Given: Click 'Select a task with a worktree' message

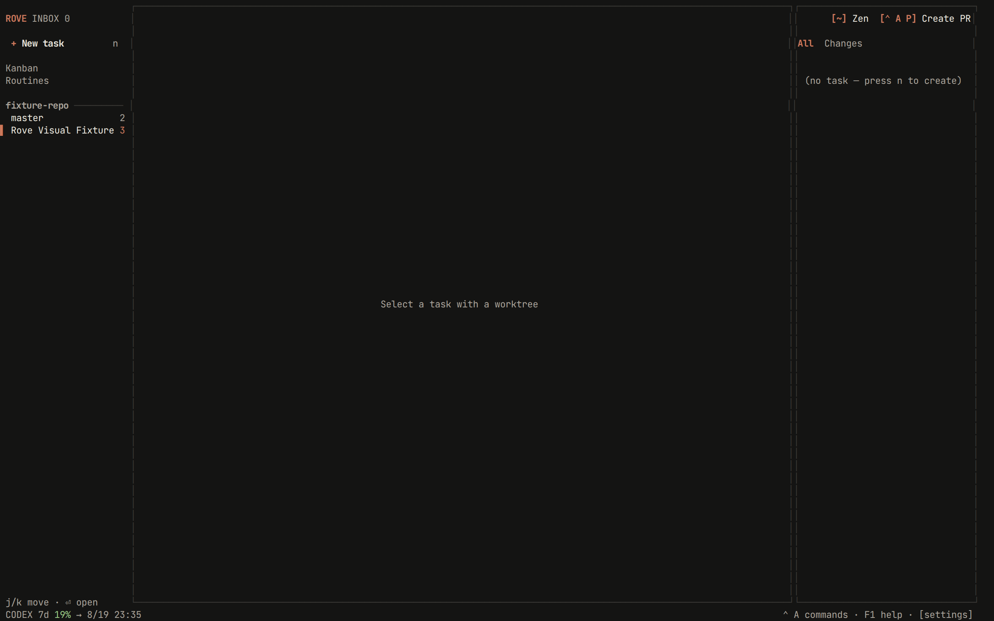Looking at the screenshot, I should coord(459,304).
